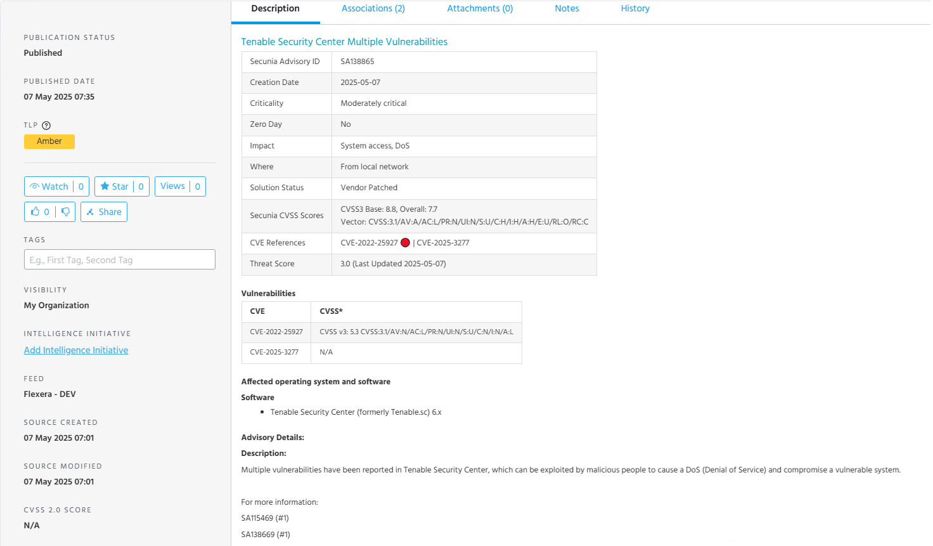
Task: Select Moderately critical criticality value
Action: tap(373, 103)
